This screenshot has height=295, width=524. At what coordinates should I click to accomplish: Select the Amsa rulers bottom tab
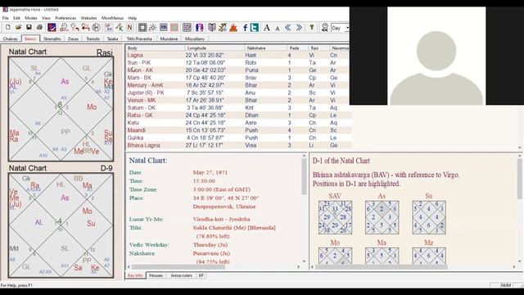pyautogui.click(x=182, y=275)
